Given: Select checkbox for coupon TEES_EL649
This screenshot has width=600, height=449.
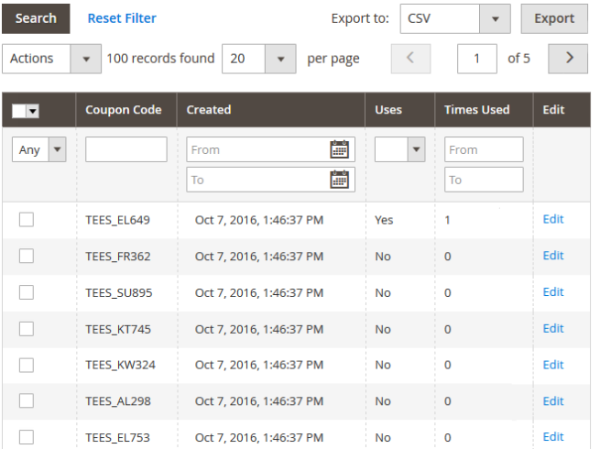Looking at the screenshot, I should pos(27,219).
